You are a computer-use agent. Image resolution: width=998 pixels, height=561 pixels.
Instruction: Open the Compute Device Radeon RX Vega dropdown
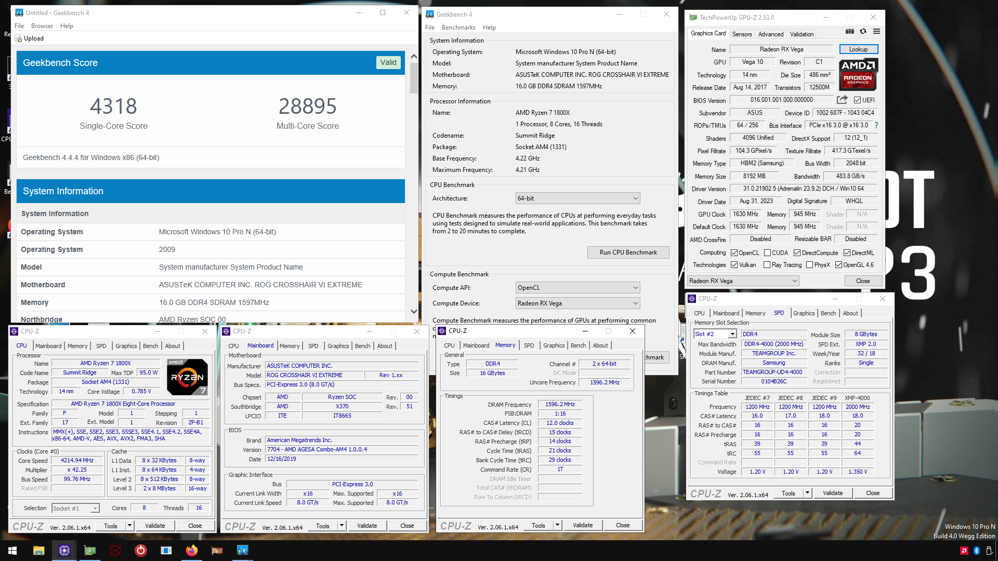(x=577, y=303)
